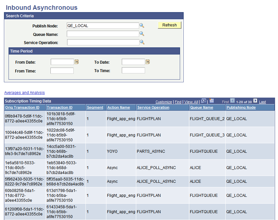This screenshot has width=278, height=220.
Task: Click the Refresh button
Action: coord(169,25)
